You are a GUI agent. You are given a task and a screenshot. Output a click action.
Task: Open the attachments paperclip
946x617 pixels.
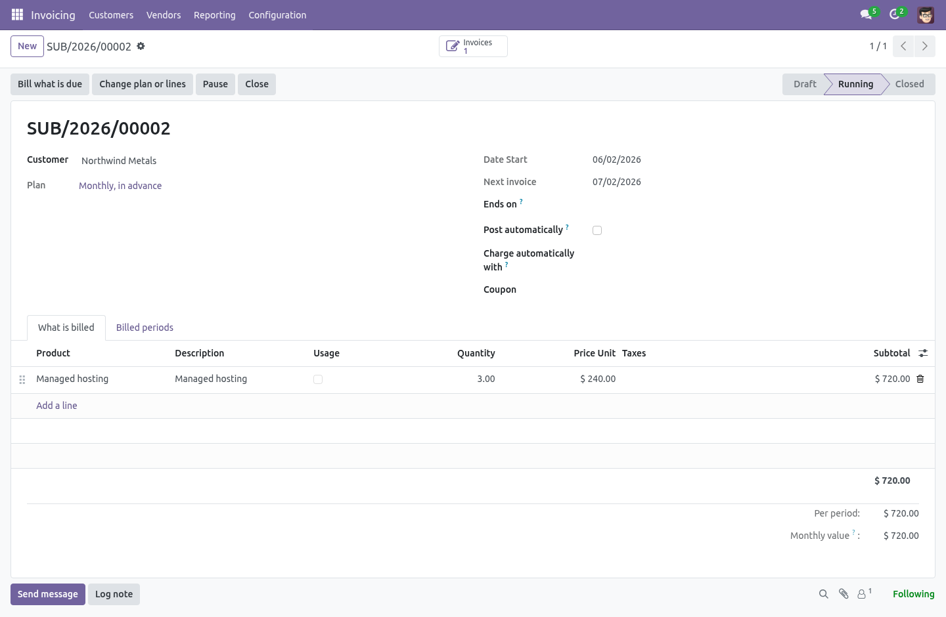point(844,594)
